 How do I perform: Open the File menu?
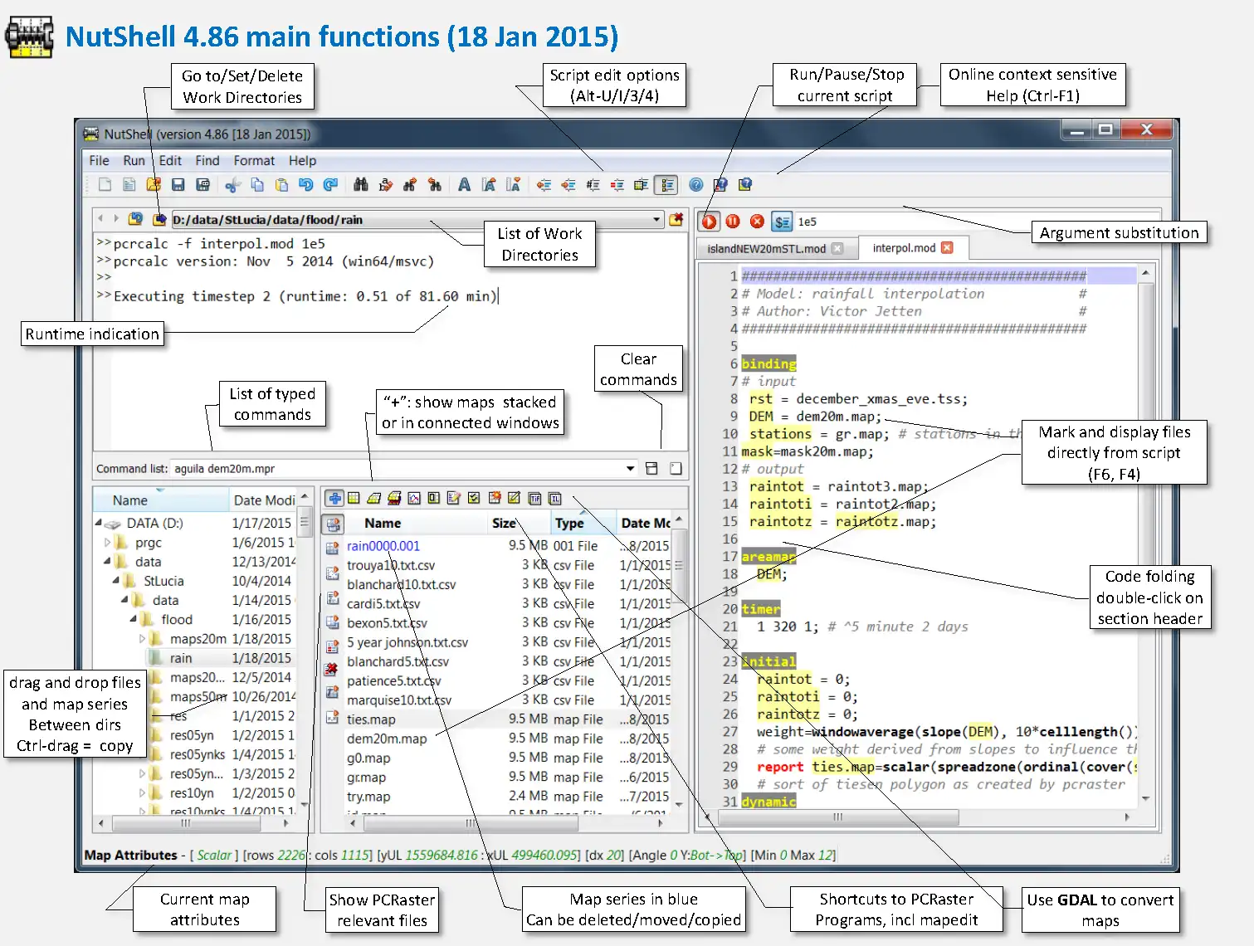[99, 160]
